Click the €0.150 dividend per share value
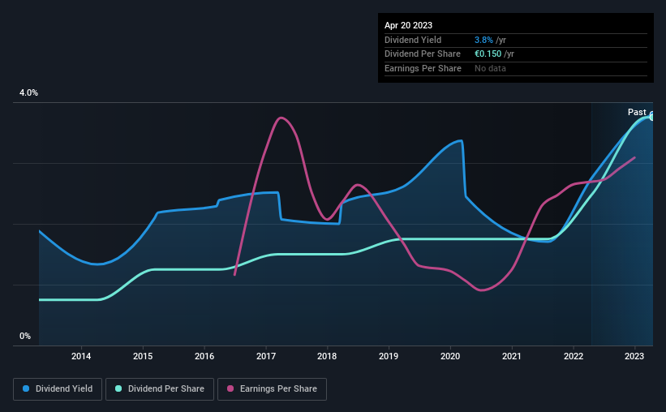 point(488,54)
